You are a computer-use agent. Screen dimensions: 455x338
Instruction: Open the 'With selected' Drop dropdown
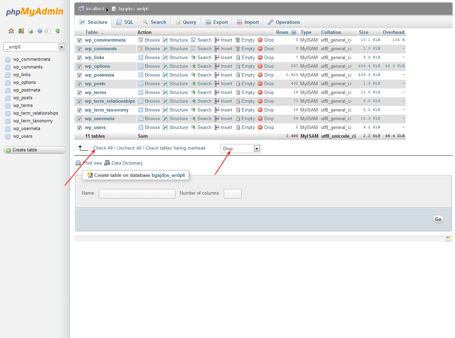click(x=241, y=149)
